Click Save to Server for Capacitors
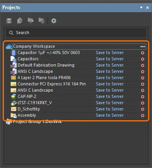Viewport: 152px width, 168px height. (x=110, y=59)
